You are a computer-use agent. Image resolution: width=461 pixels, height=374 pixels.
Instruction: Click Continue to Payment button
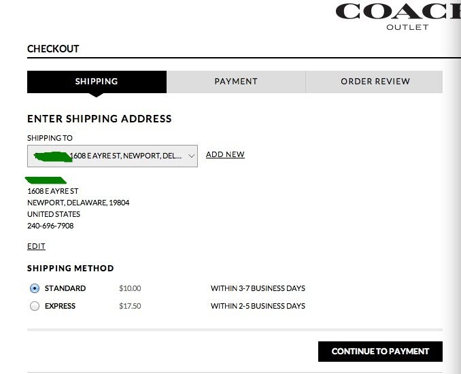click(380, 352)
